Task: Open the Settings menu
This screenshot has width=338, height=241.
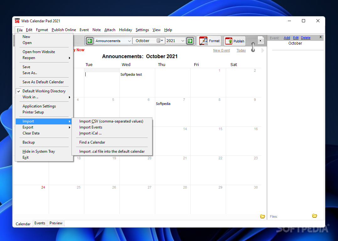Action: [142, 30]
